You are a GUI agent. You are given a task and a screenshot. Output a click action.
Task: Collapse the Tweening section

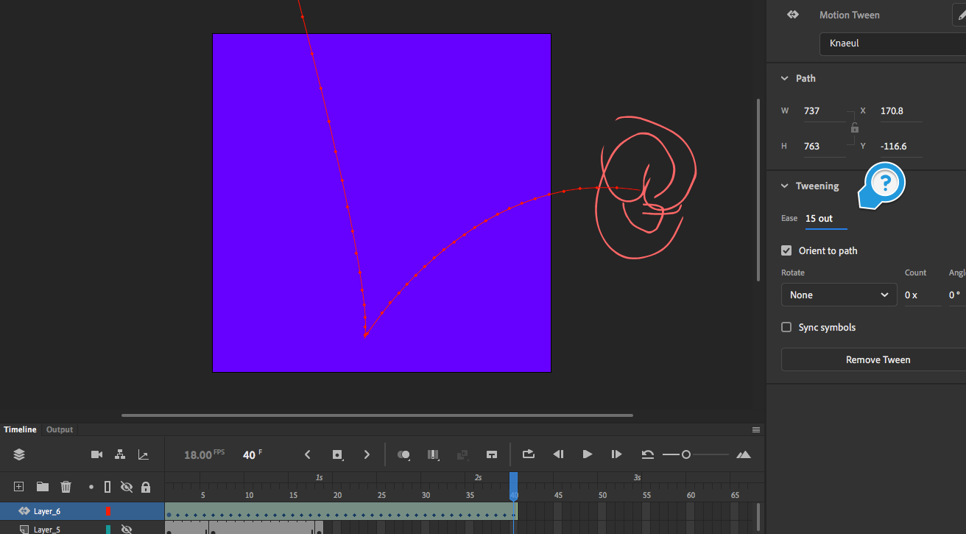coord(784,186)
